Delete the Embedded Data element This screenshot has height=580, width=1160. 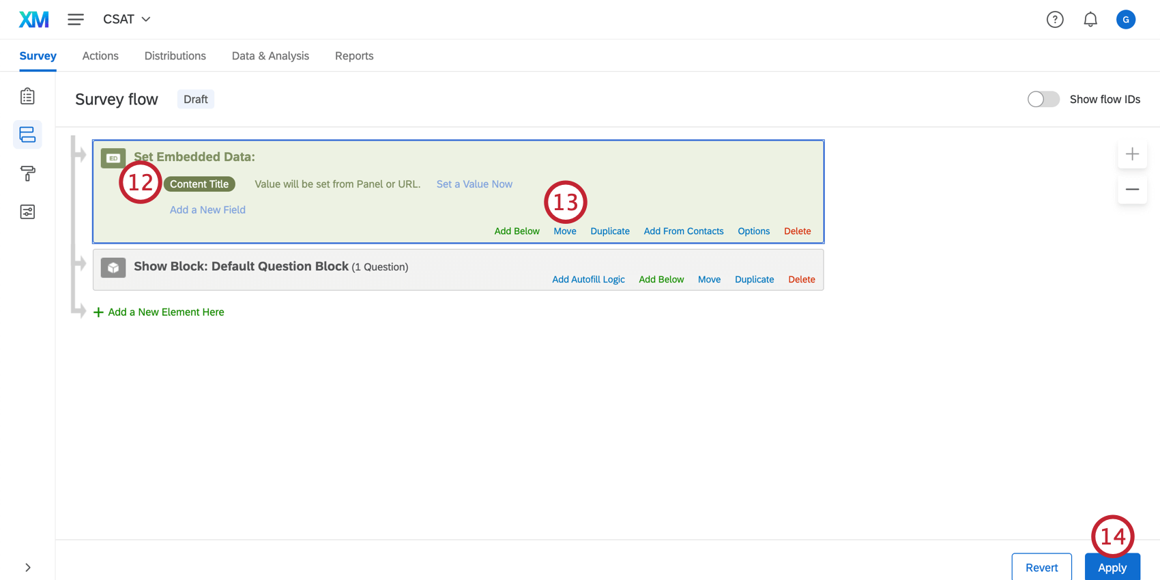[798, 231]
